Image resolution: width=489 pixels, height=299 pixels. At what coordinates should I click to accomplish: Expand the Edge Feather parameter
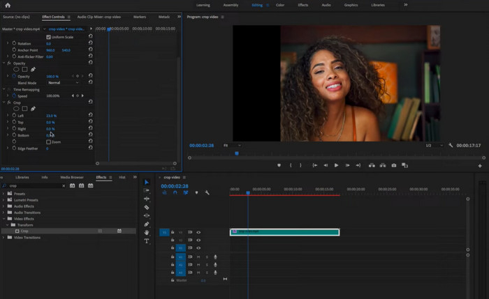pyautogui.click(x=8, y=148)
